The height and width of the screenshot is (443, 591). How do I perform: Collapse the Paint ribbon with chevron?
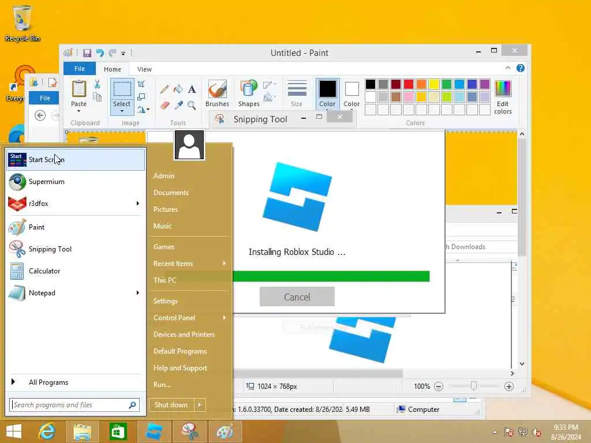[508, 68]
